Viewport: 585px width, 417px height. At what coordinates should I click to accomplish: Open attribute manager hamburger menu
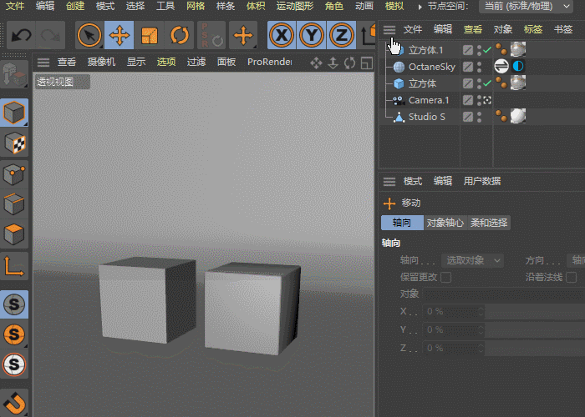[389, 182]
